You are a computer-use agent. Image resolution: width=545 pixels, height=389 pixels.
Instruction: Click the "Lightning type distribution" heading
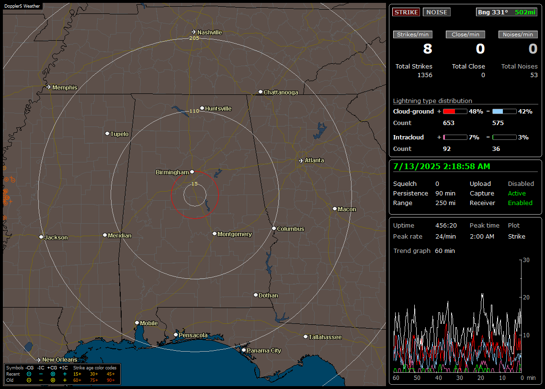tap(432, 101)
